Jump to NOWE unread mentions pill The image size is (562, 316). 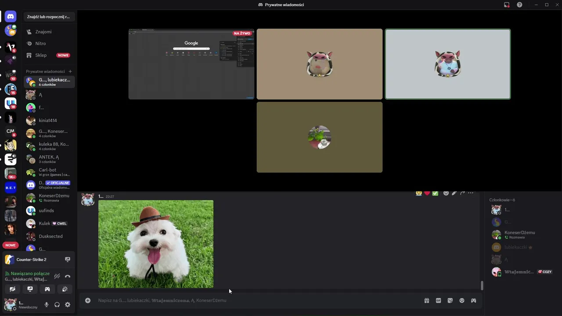click(11, 245)
